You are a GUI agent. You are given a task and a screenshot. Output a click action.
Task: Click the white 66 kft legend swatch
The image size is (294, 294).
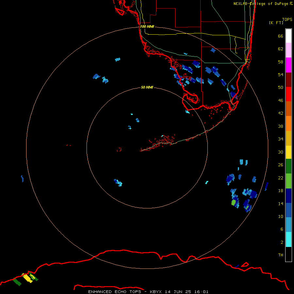[288, 36]
